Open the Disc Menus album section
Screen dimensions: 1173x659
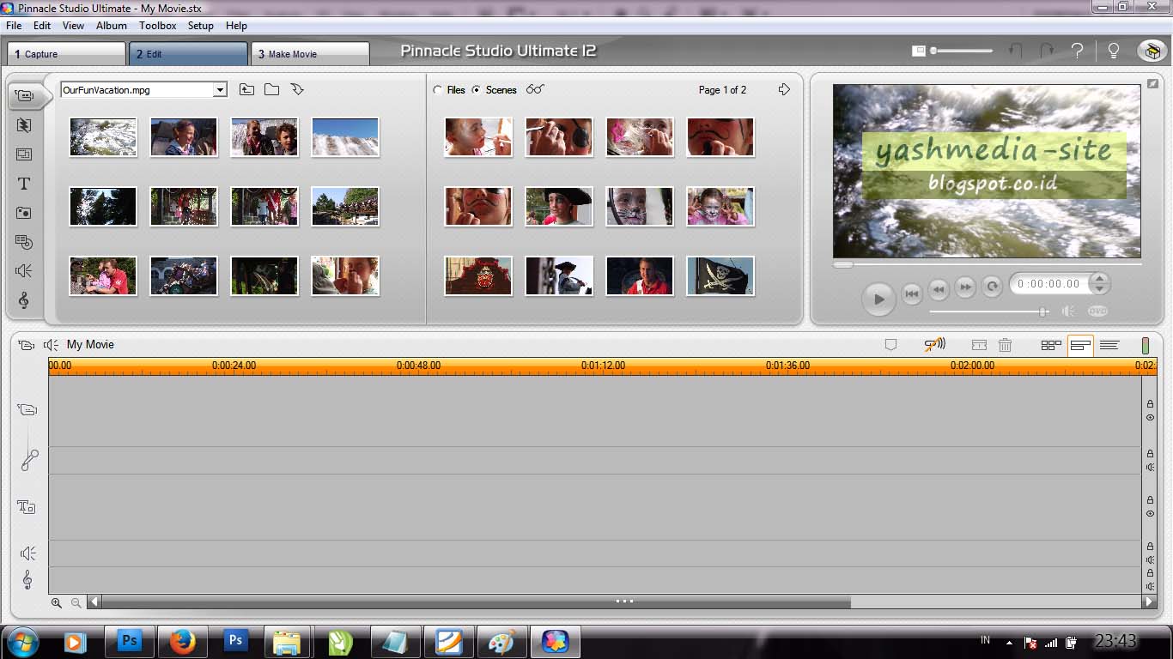click(x=24, y=242)
